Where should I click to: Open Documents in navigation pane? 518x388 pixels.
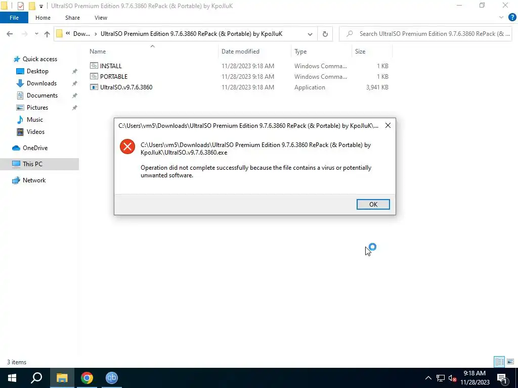42,95
